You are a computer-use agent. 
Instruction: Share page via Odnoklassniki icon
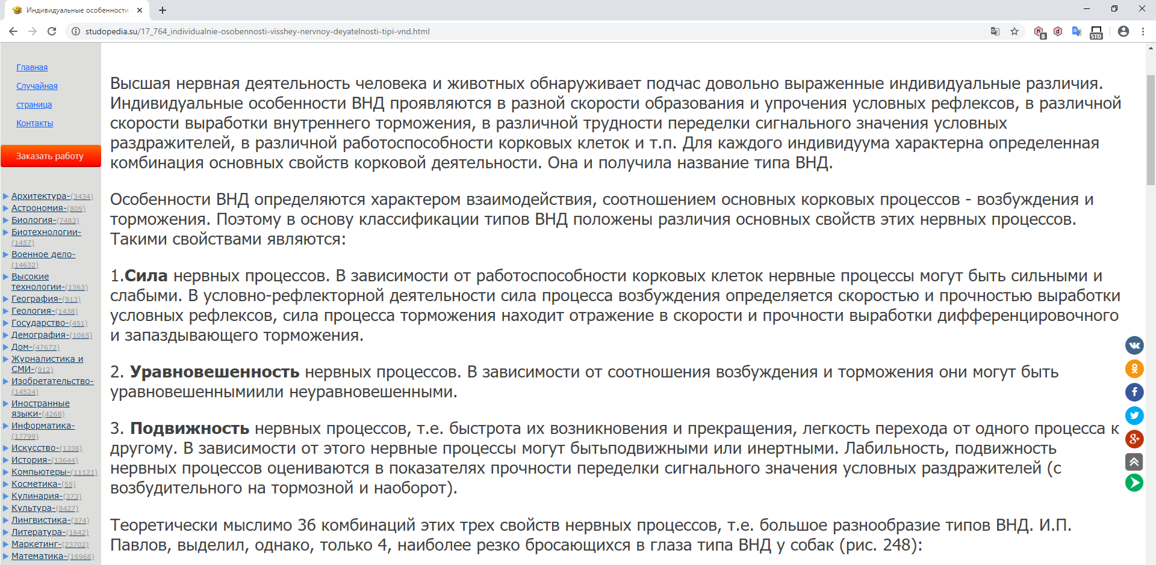pyautogui.click(x=1134, y=368)
